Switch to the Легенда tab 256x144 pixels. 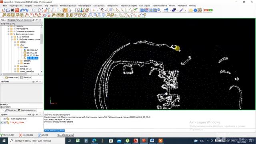[26, 77]
